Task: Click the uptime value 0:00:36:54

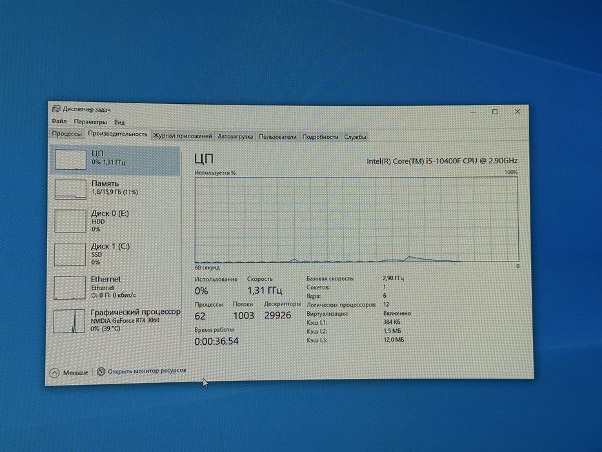Action: [216, 342]
